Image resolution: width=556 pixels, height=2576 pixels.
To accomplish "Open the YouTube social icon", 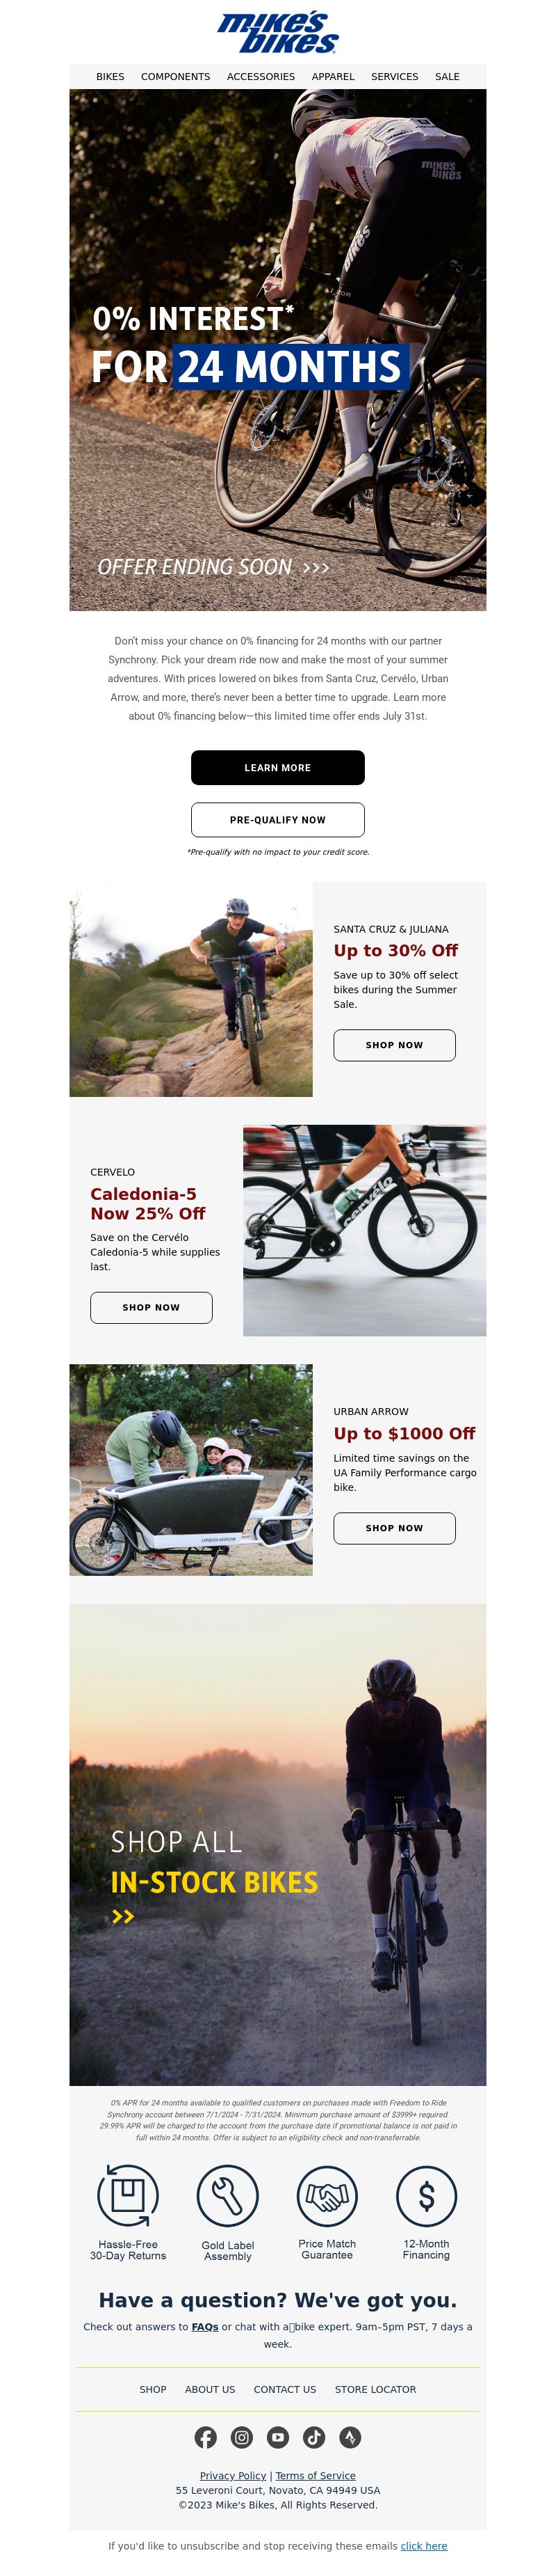I will (277, 2438).
